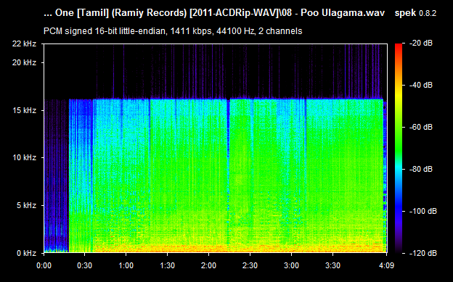The width and height of the screenshot is (453, 282).
Task: Click the silent black region above 16 kHz cutoff
Action: pyautogui.click(x=215, y=71)
